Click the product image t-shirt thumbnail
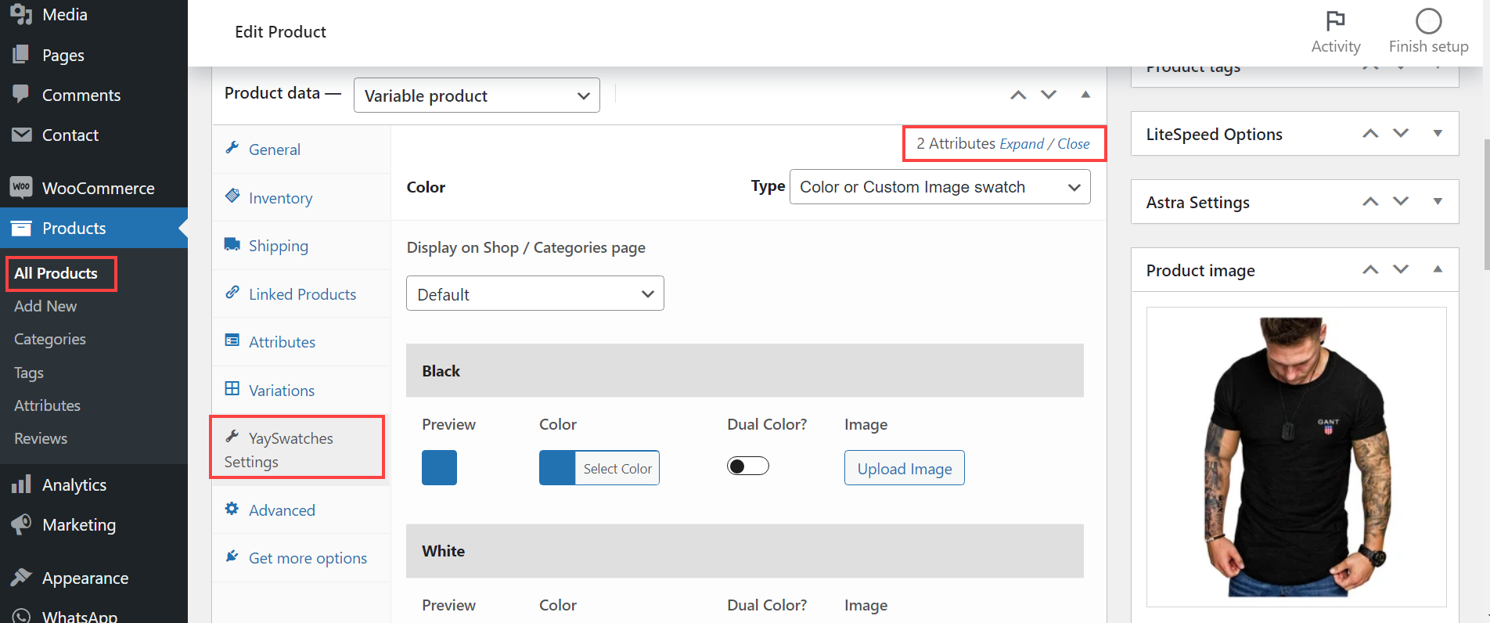Image resolution: width=1490 pixels, height=623 pixels. click(1296, 456)
